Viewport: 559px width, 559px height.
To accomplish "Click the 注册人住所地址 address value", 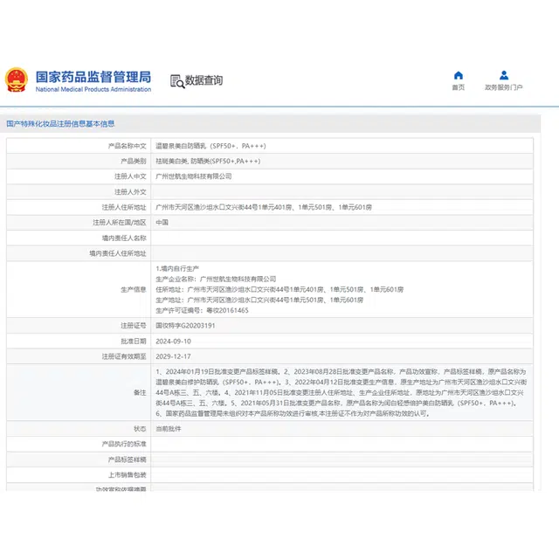I will pos(263,207).
